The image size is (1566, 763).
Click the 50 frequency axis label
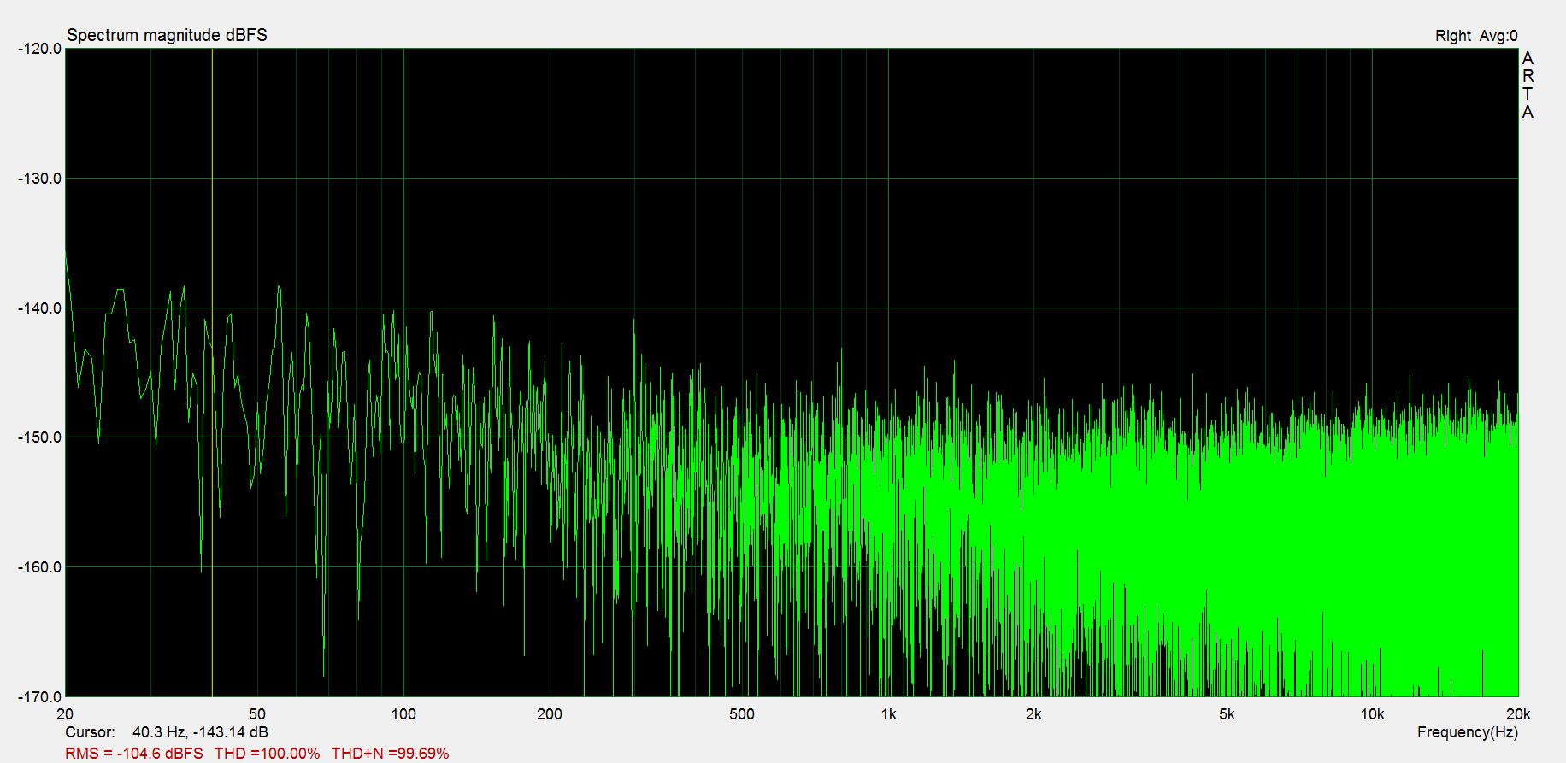tap(257, 714)
